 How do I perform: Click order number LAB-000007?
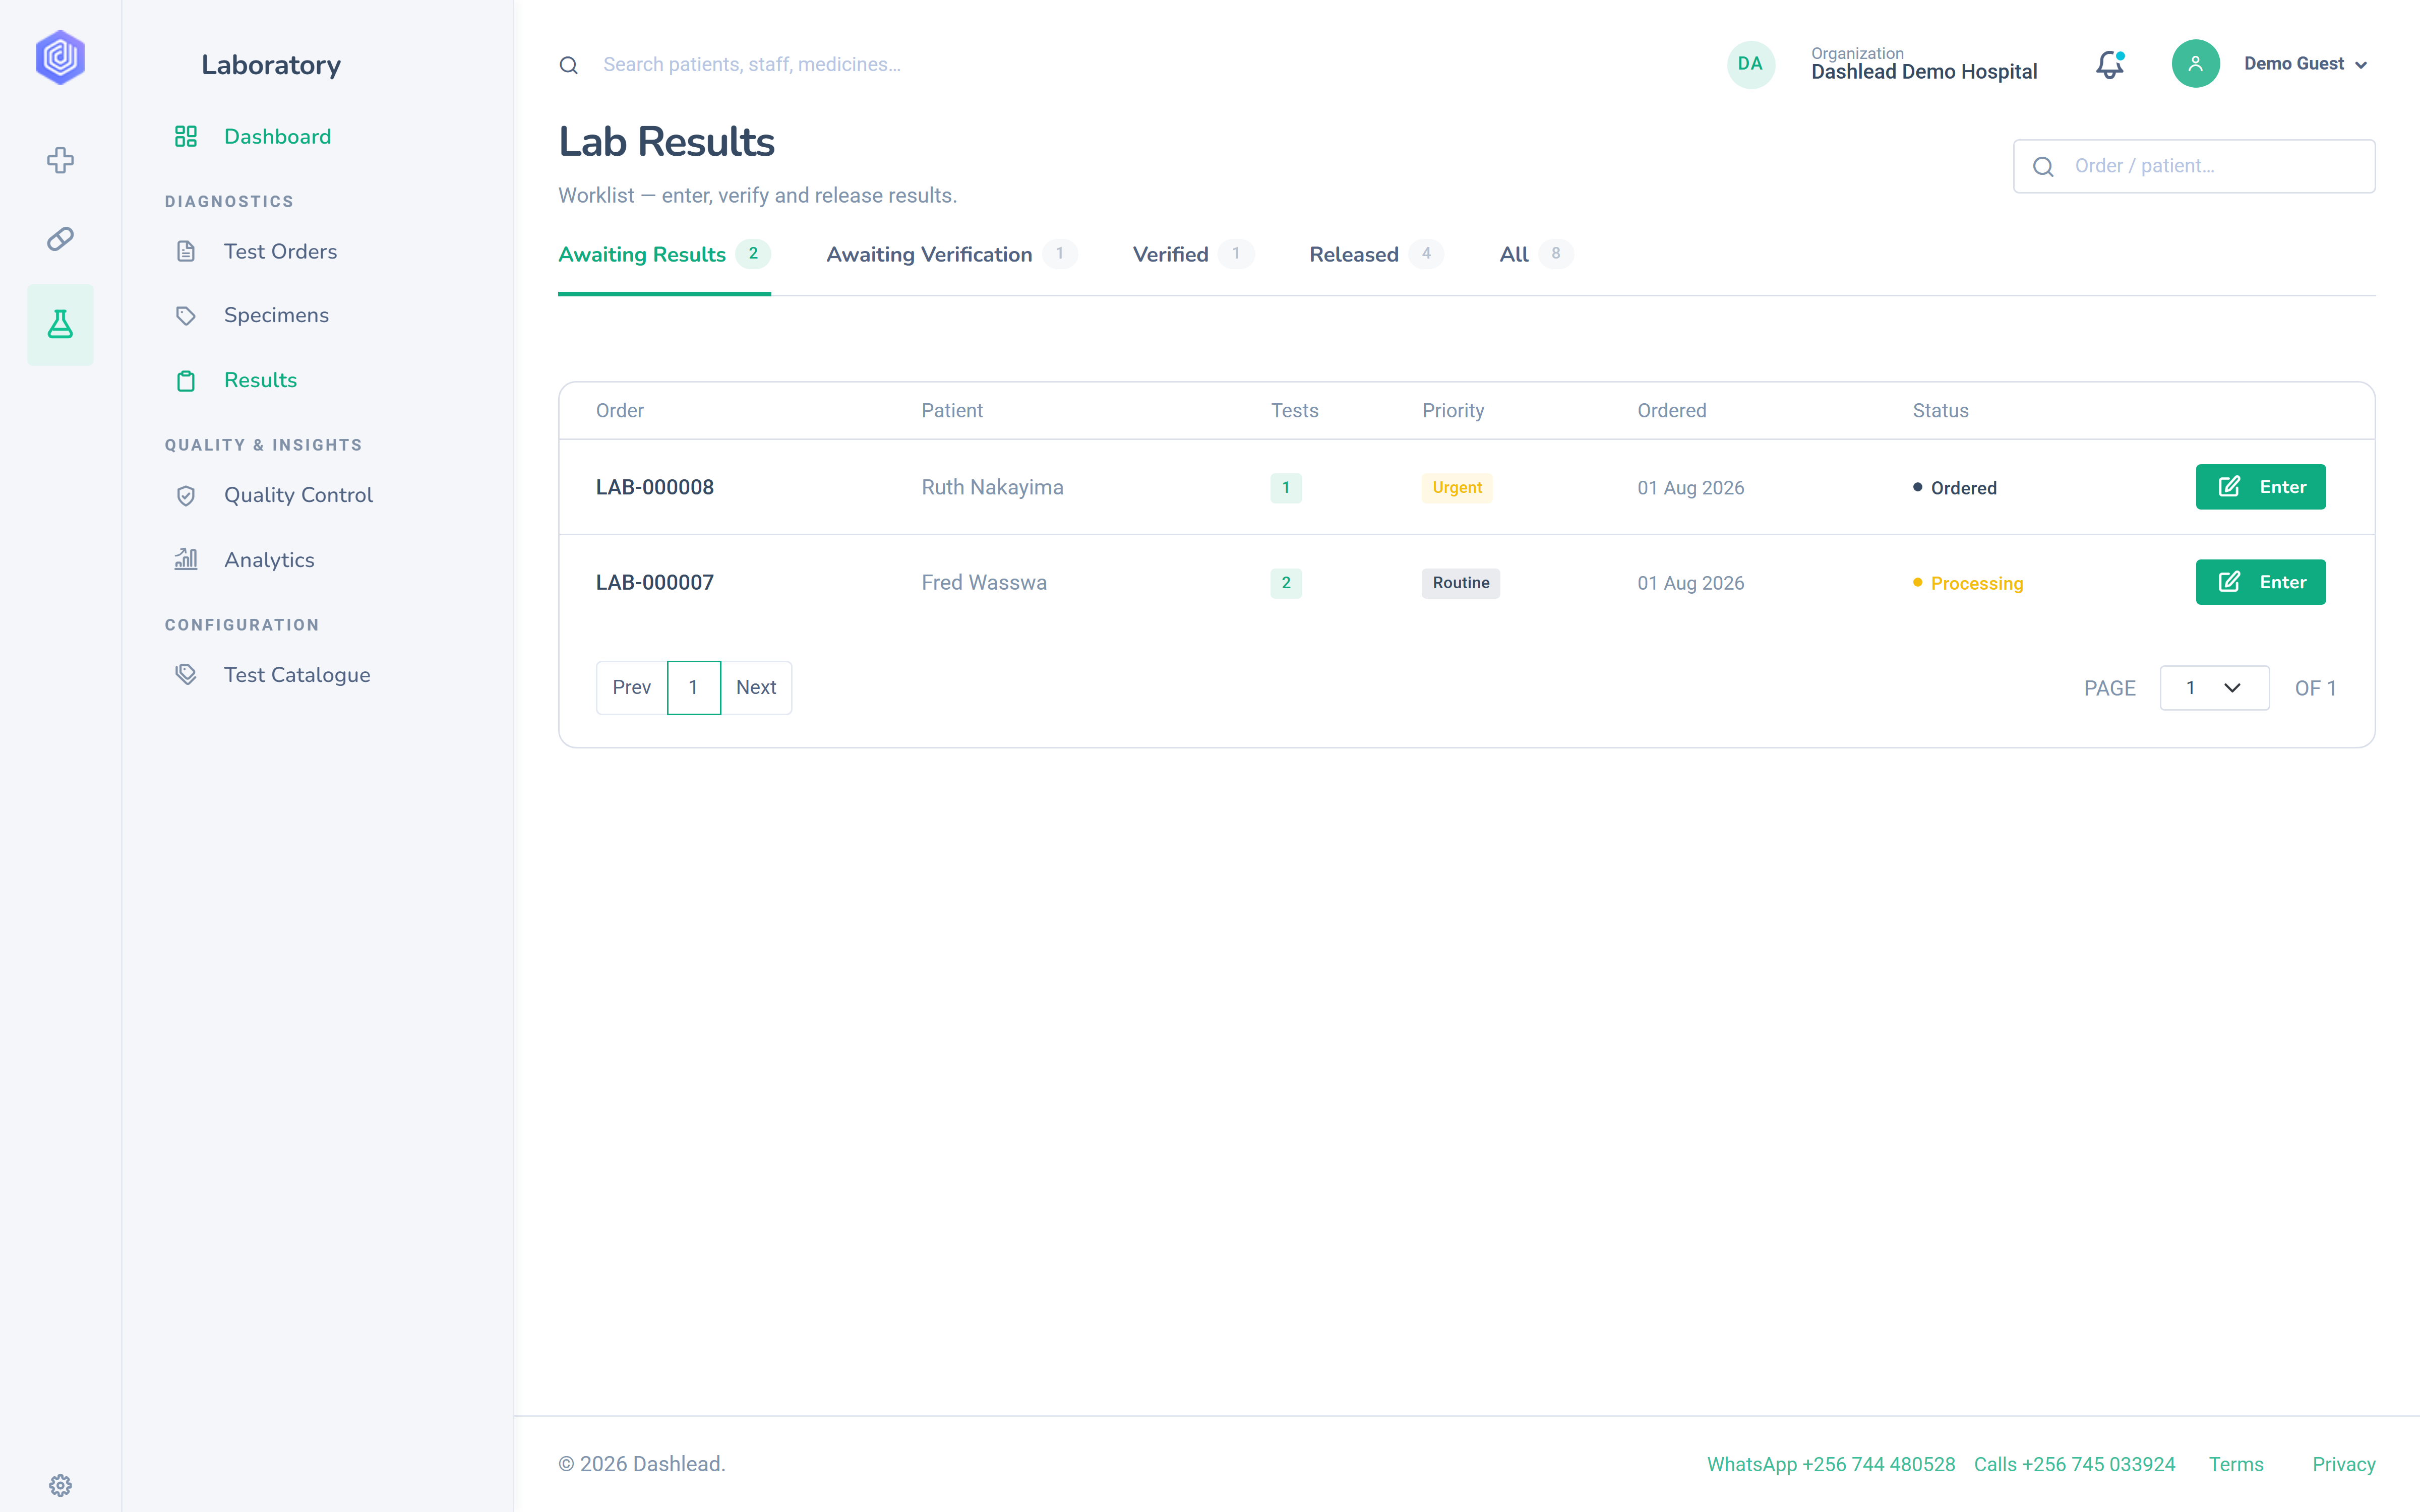pyautogui.click(x=655, y=582)
